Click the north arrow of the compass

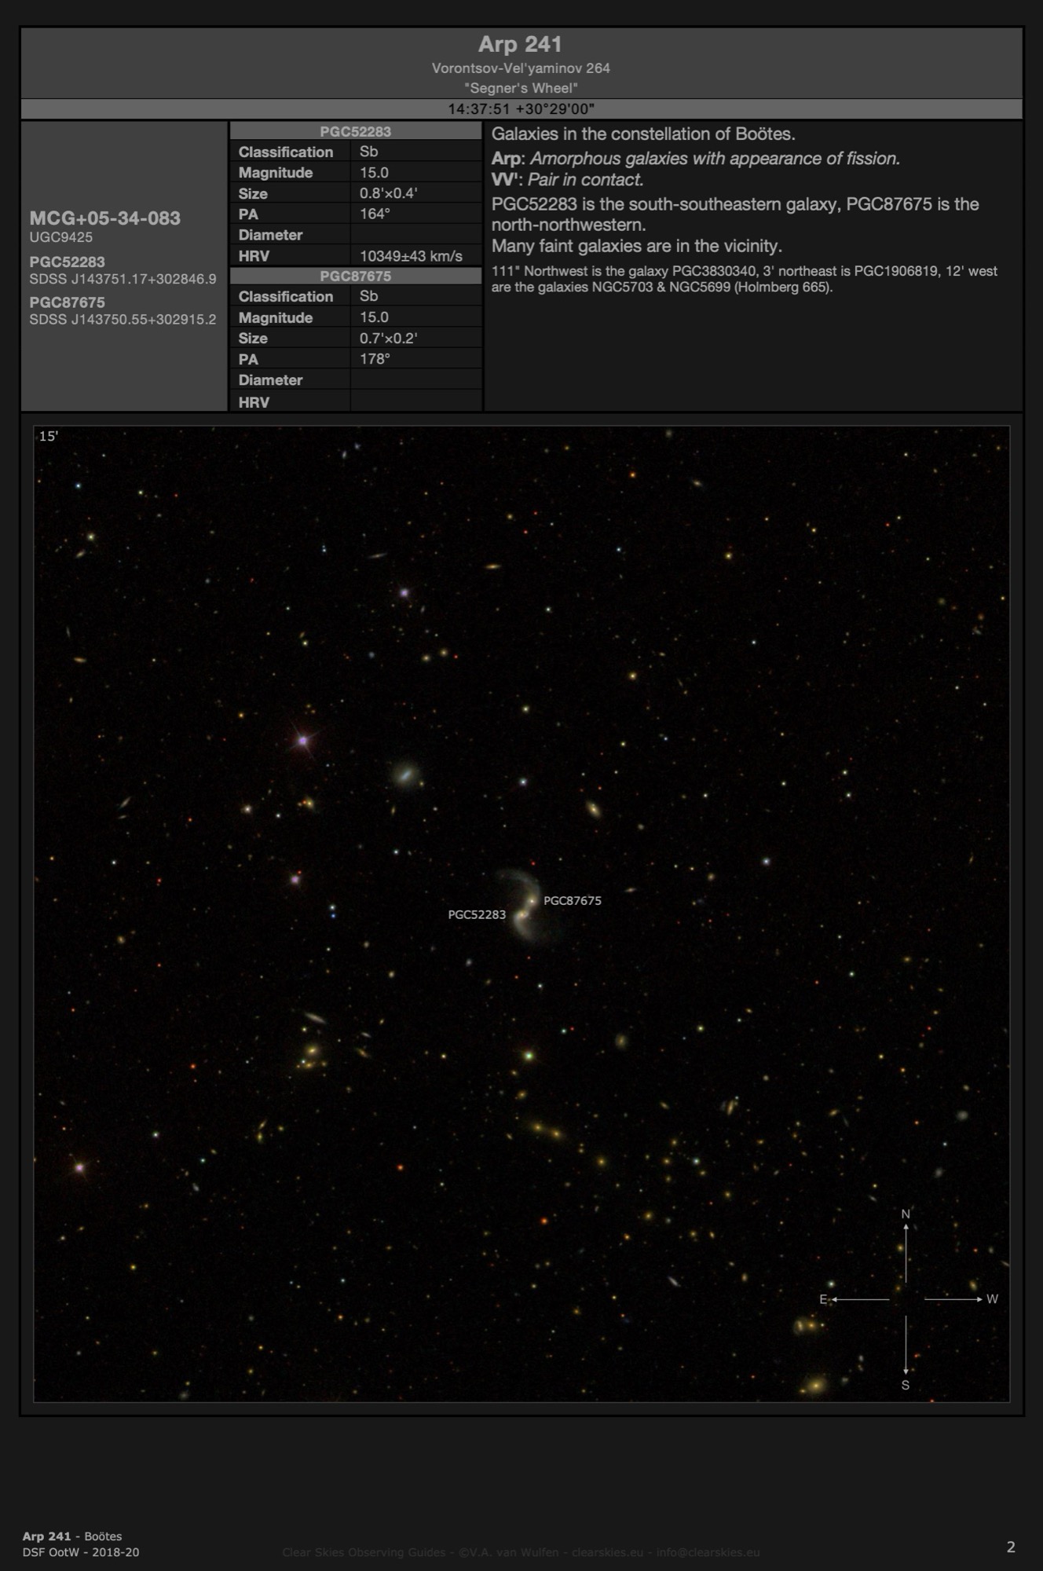pos(906,1250)
